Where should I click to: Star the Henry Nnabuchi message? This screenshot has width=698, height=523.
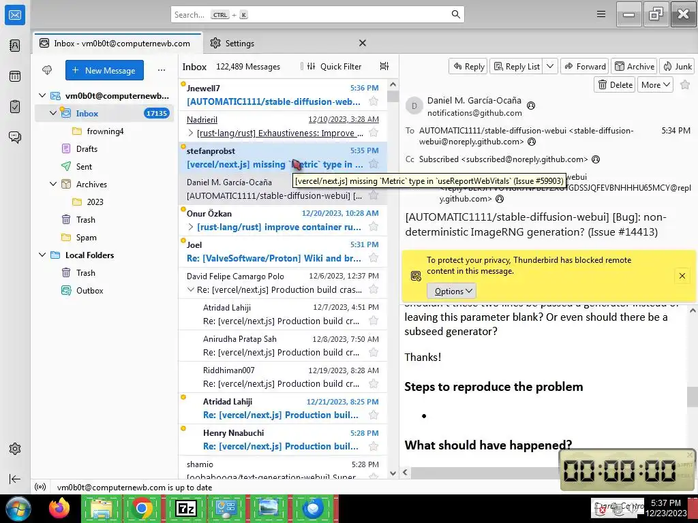(374, 446)
